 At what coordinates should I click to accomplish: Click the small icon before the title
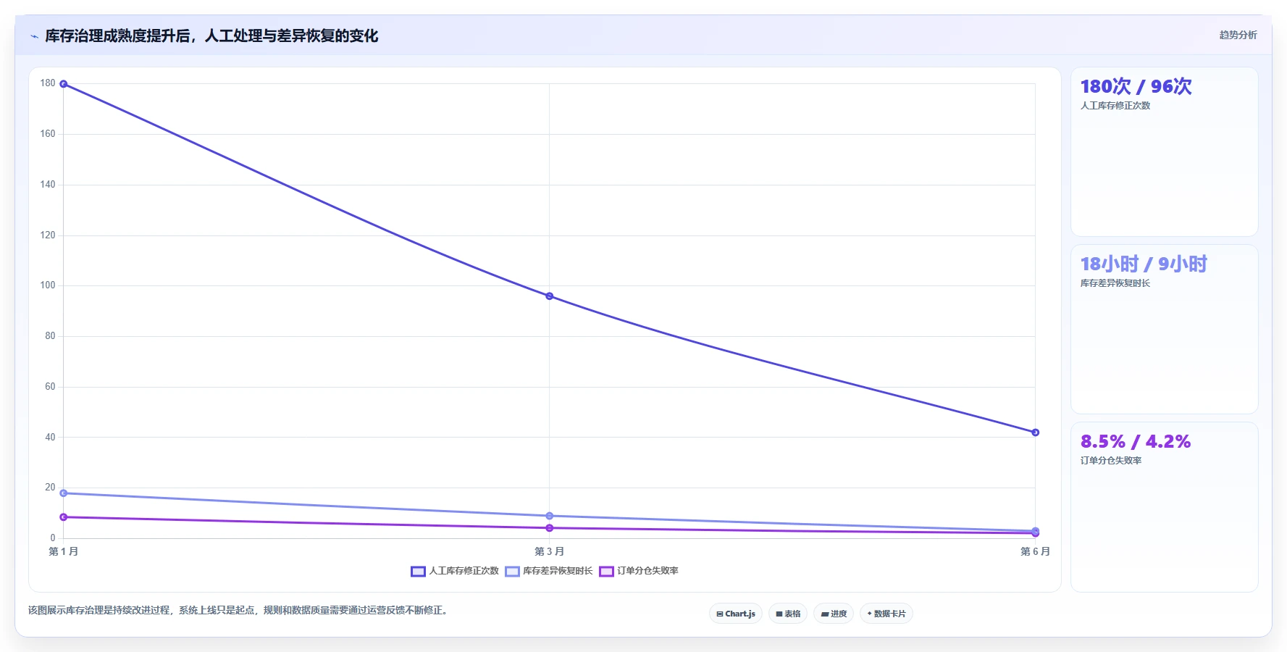point(34,36)
